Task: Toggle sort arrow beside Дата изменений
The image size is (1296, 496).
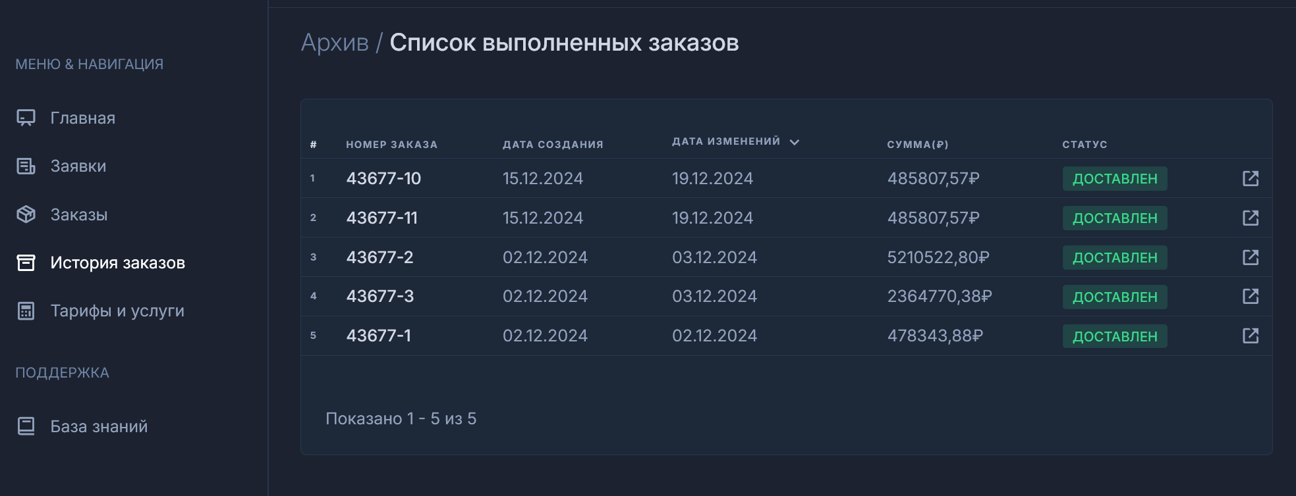Action: point(795,142)
